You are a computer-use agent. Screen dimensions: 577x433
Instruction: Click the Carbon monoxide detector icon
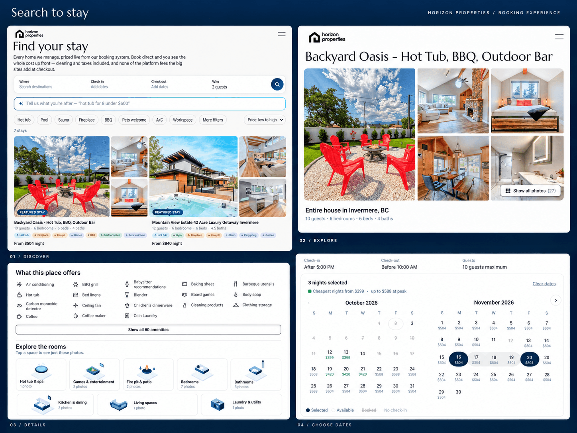coord(19,306)
